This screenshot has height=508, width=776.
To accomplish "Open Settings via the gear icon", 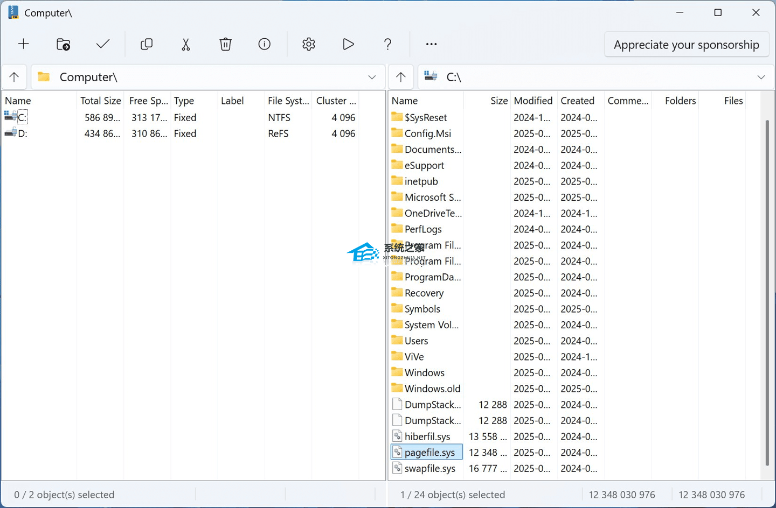I will [x=309, y=44].
